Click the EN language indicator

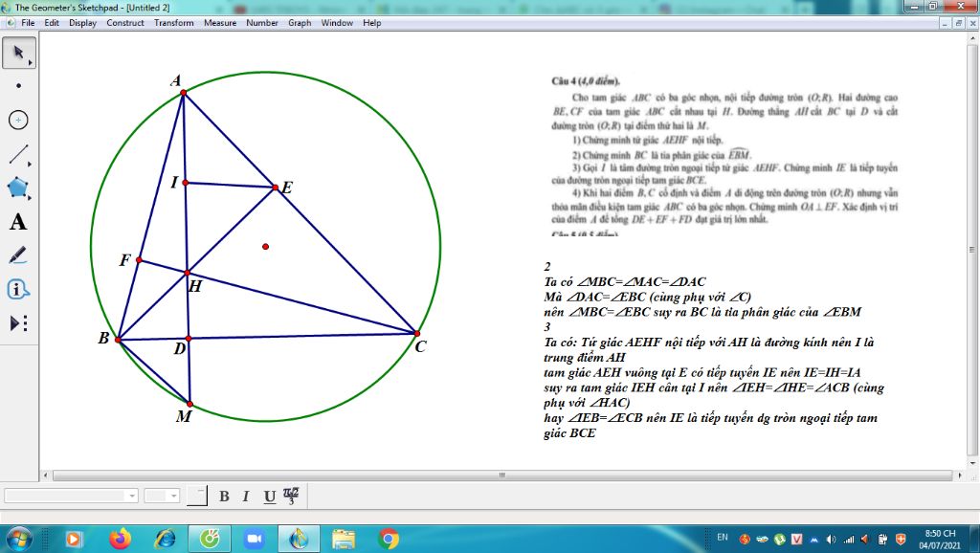[x=723, y=538]
